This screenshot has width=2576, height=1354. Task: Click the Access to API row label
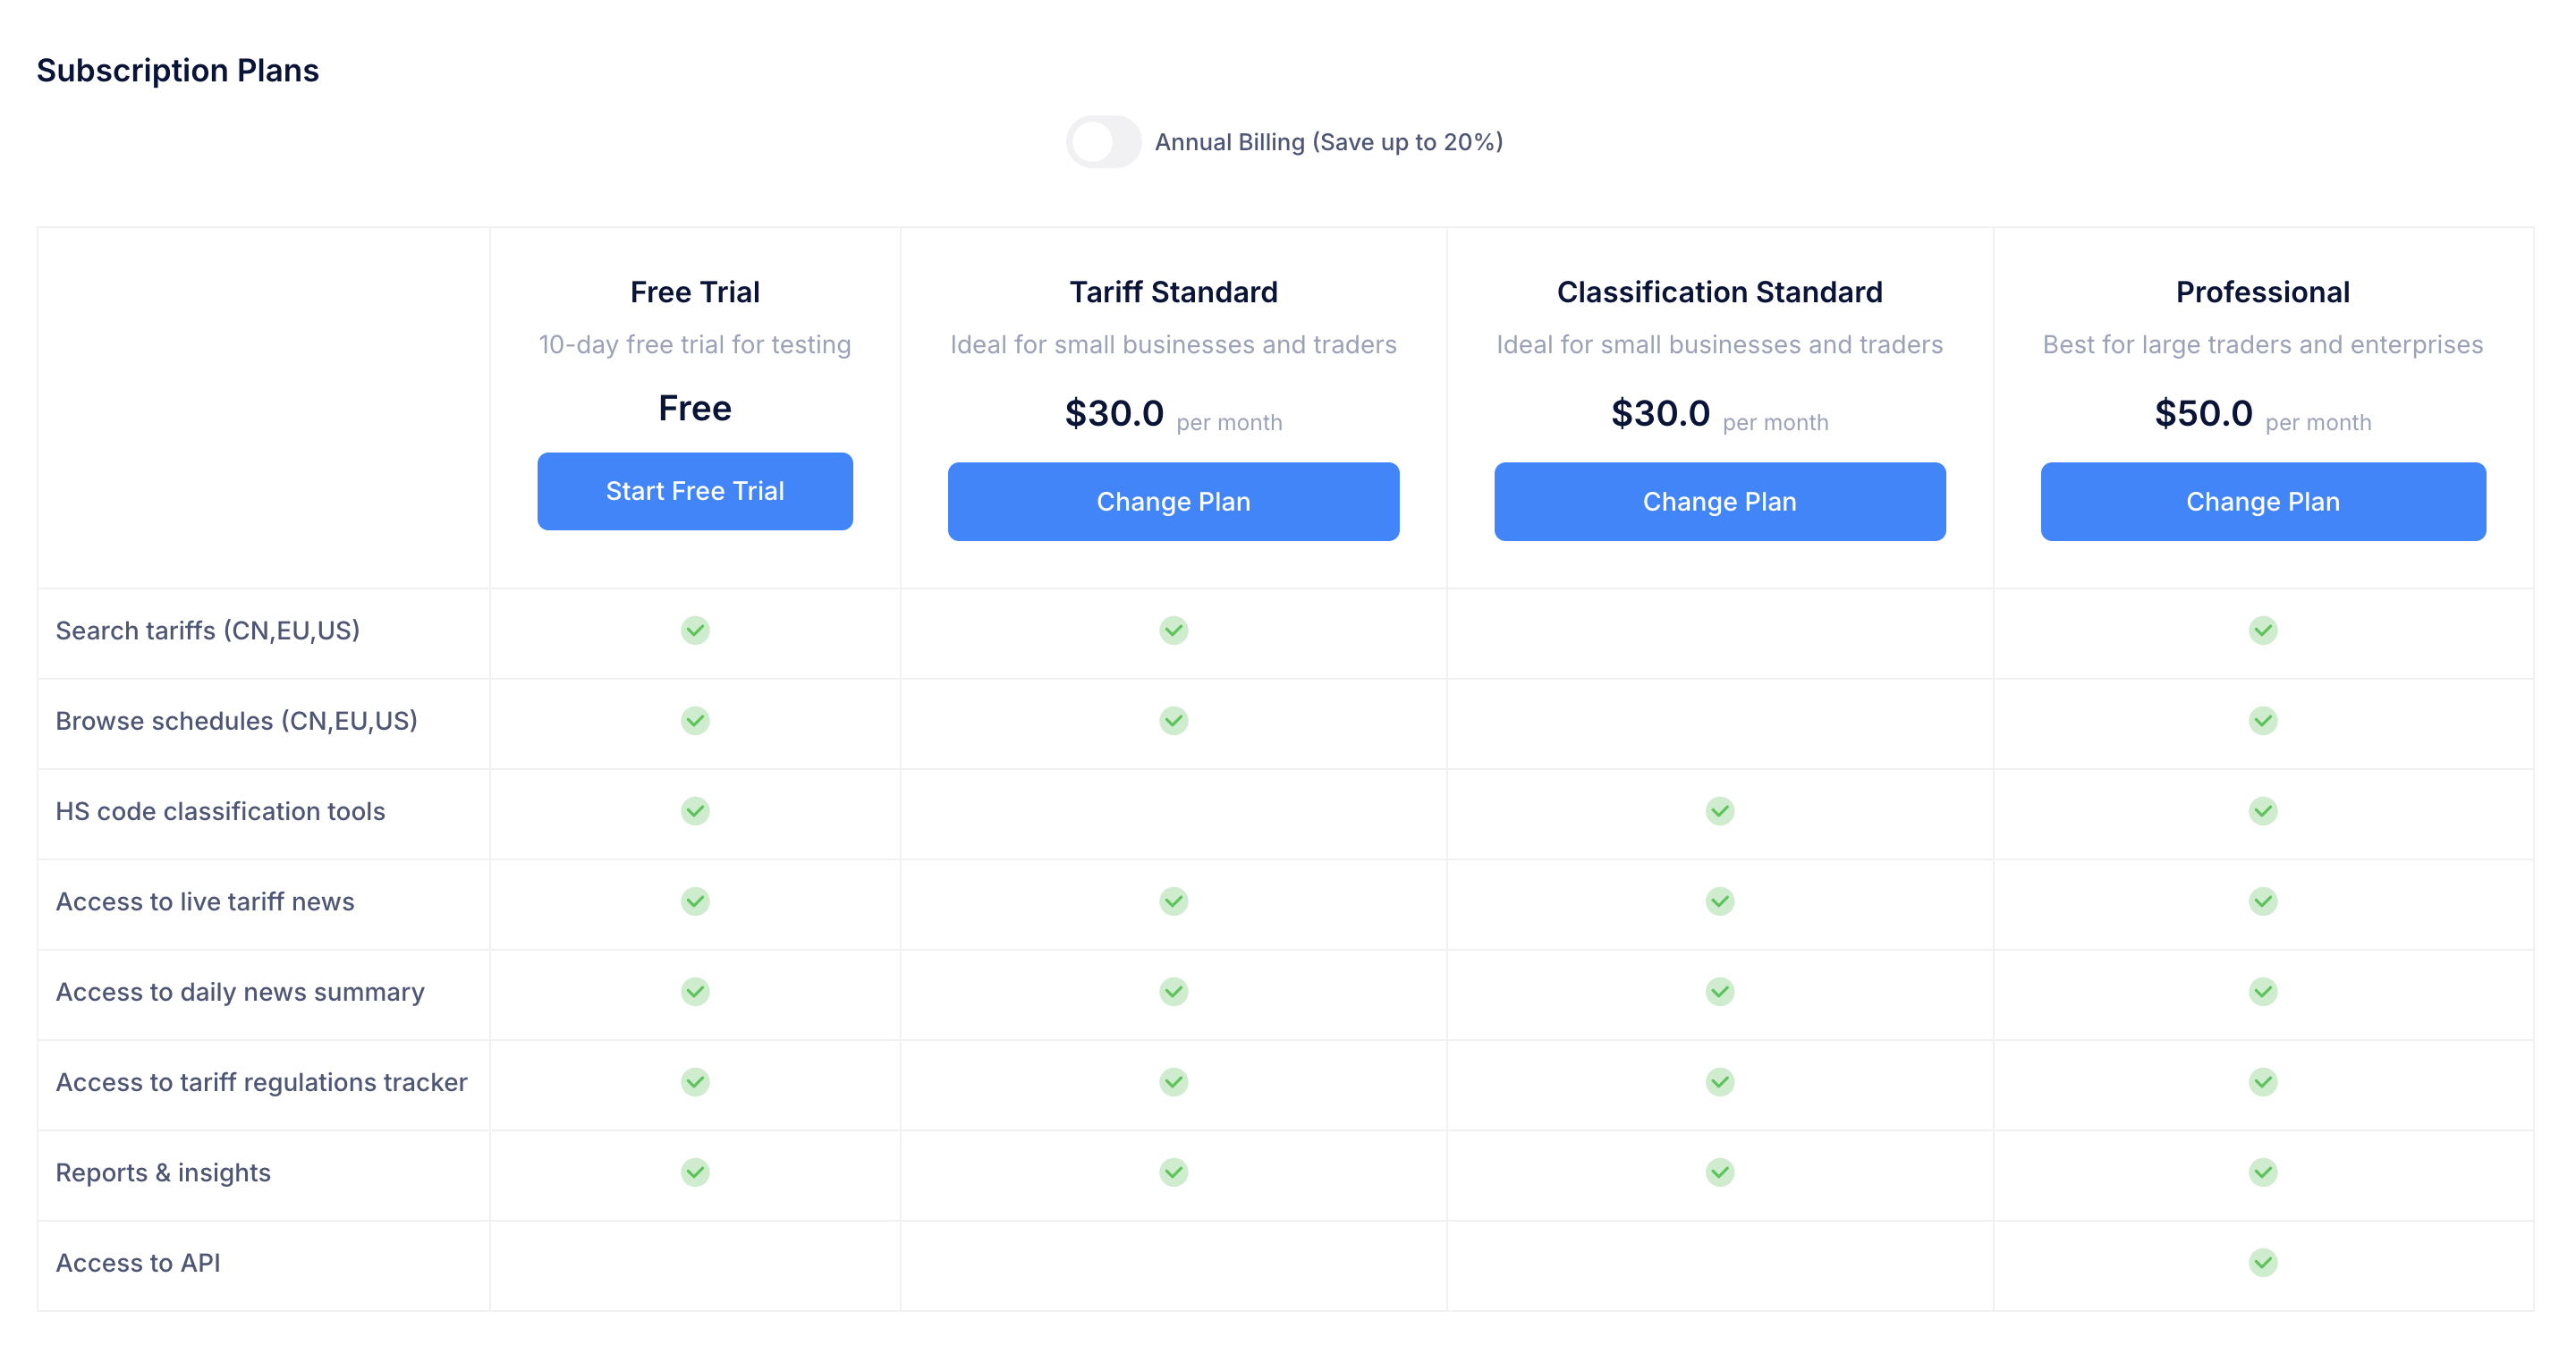[x=138, y=1262]
